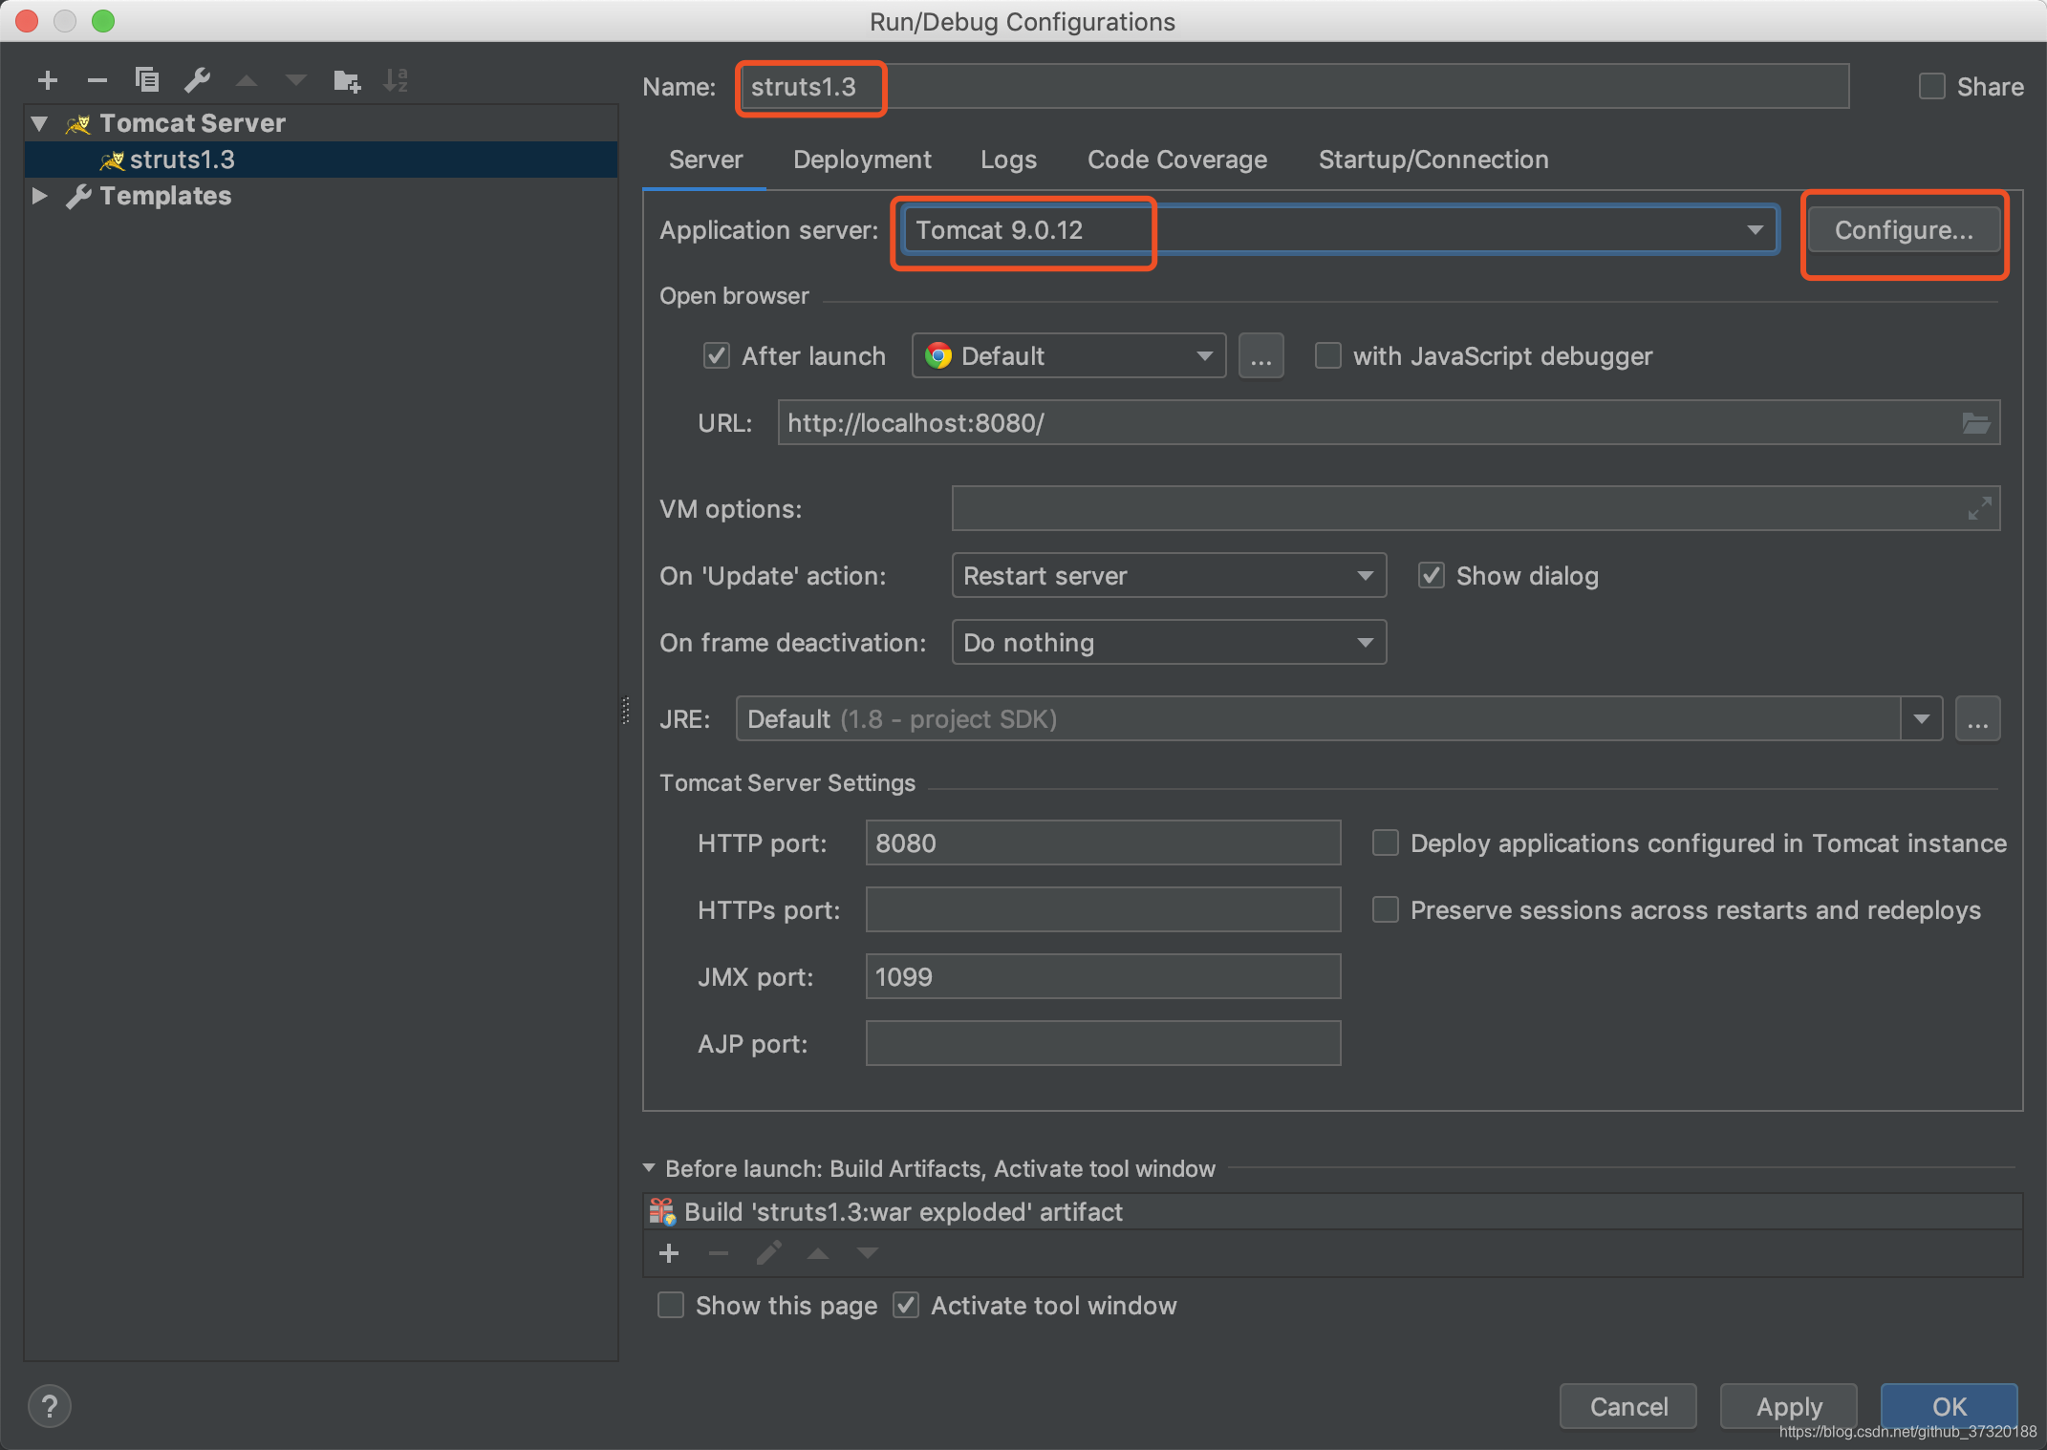Add a Before launch task

[669, 1254]
